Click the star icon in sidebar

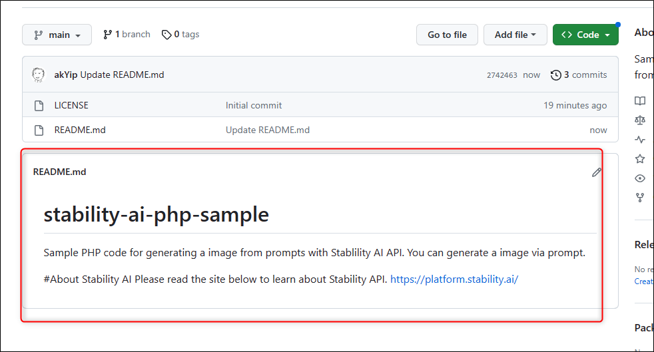click(x=640, y=159)
